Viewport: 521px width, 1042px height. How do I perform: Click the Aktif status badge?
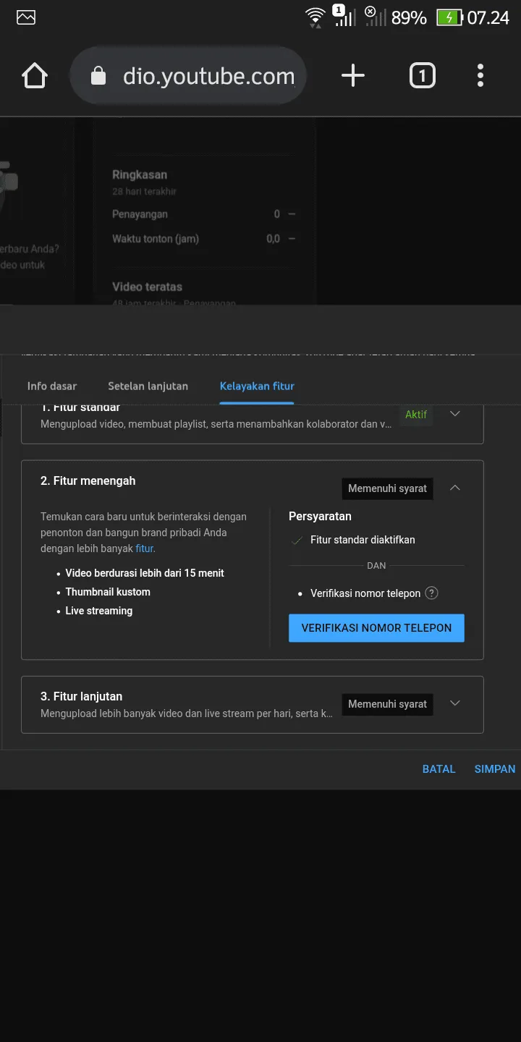416,415
